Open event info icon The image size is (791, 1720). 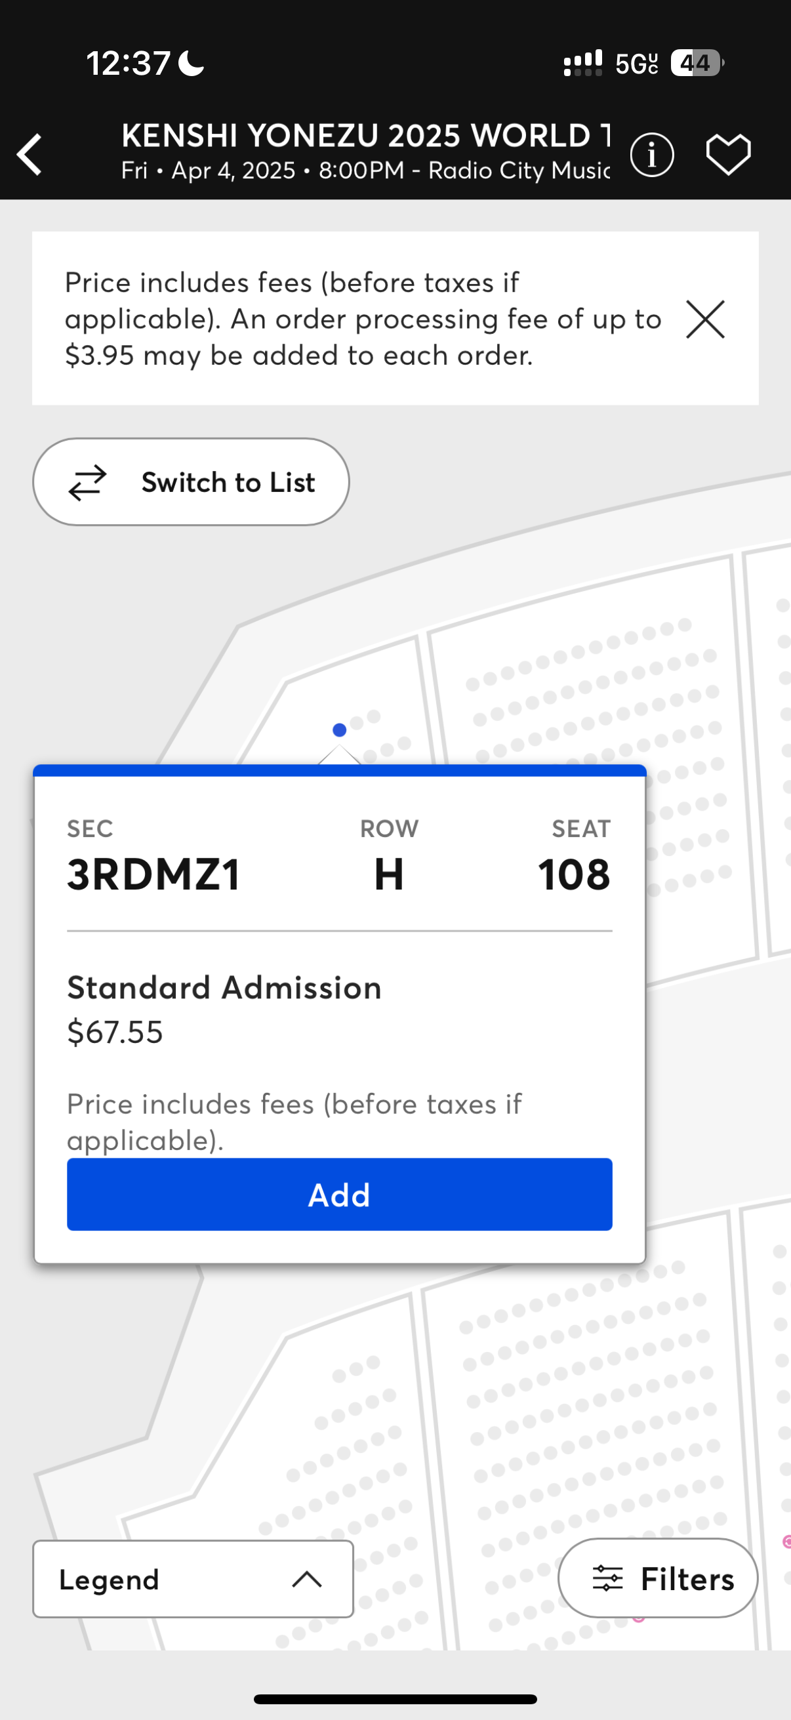[651, 155]
